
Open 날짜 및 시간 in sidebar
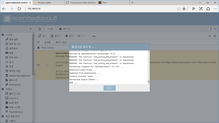tap(13, 44)
